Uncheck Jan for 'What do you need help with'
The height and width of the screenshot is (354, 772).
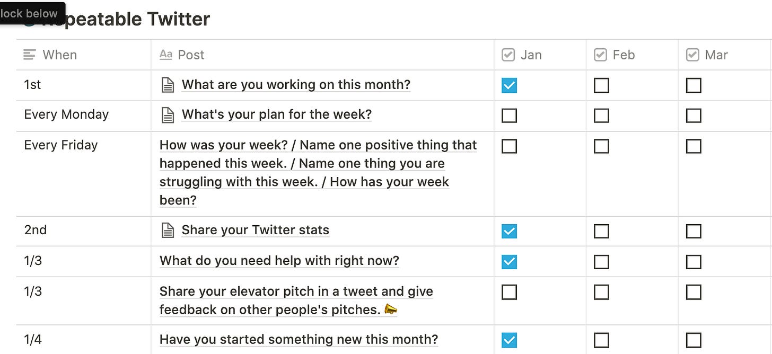(x=509, y=262)
